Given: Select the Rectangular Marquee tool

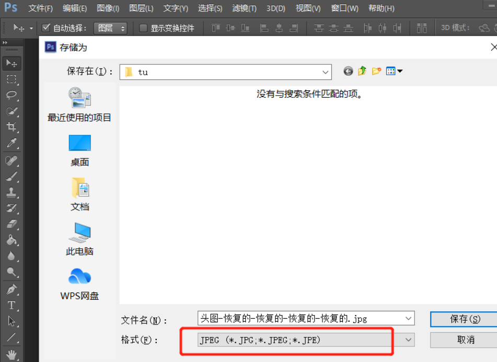Looking at the screenshot, I should (11, 79).
